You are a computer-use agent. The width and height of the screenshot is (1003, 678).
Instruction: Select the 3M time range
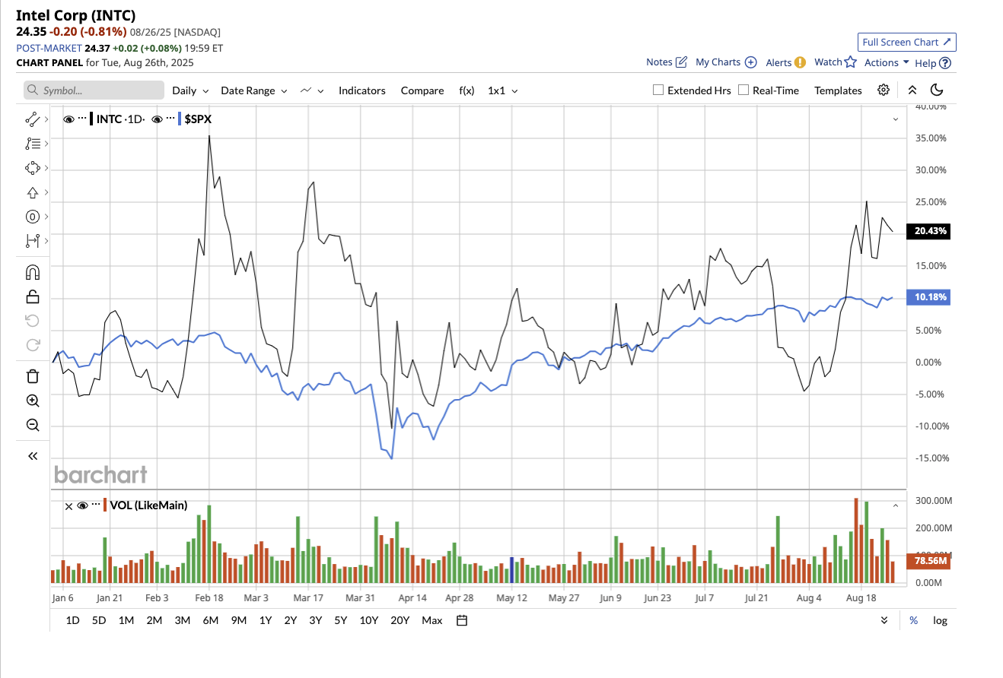click(182, 620)
